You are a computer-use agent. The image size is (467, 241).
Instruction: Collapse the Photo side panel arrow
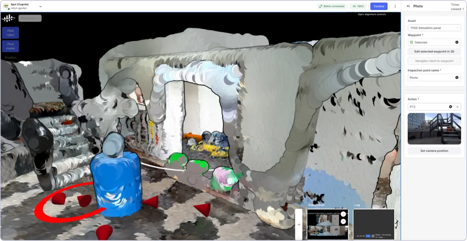point(408,6)
